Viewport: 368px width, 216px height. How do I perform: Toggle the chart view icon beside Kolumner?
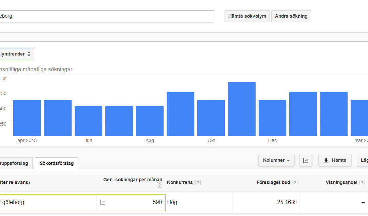click(306, 160)
